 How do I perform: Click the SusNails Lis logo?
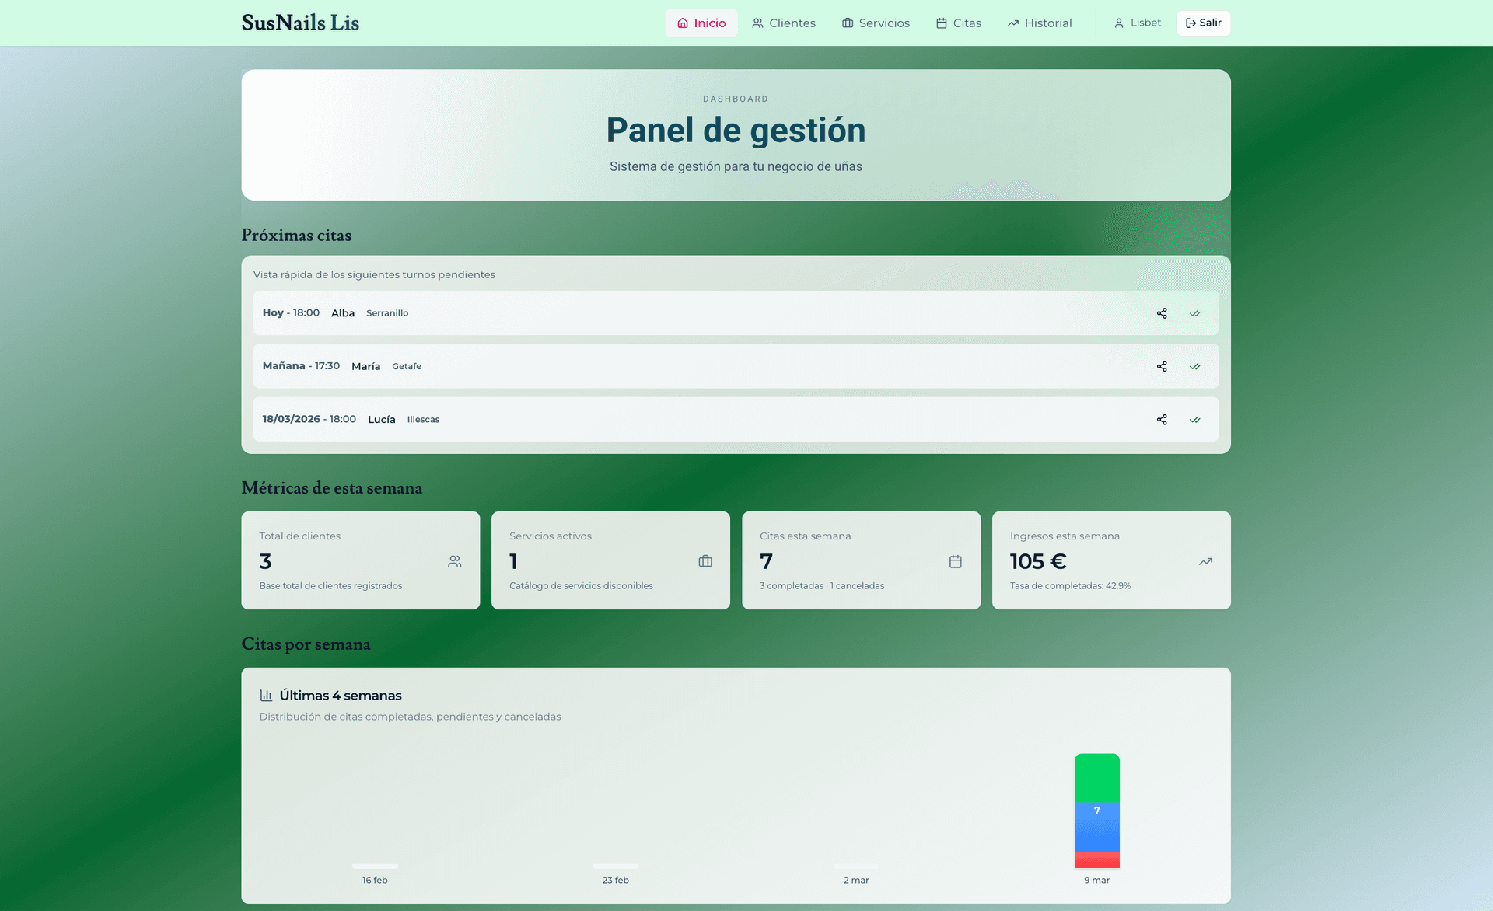[300, 23]
